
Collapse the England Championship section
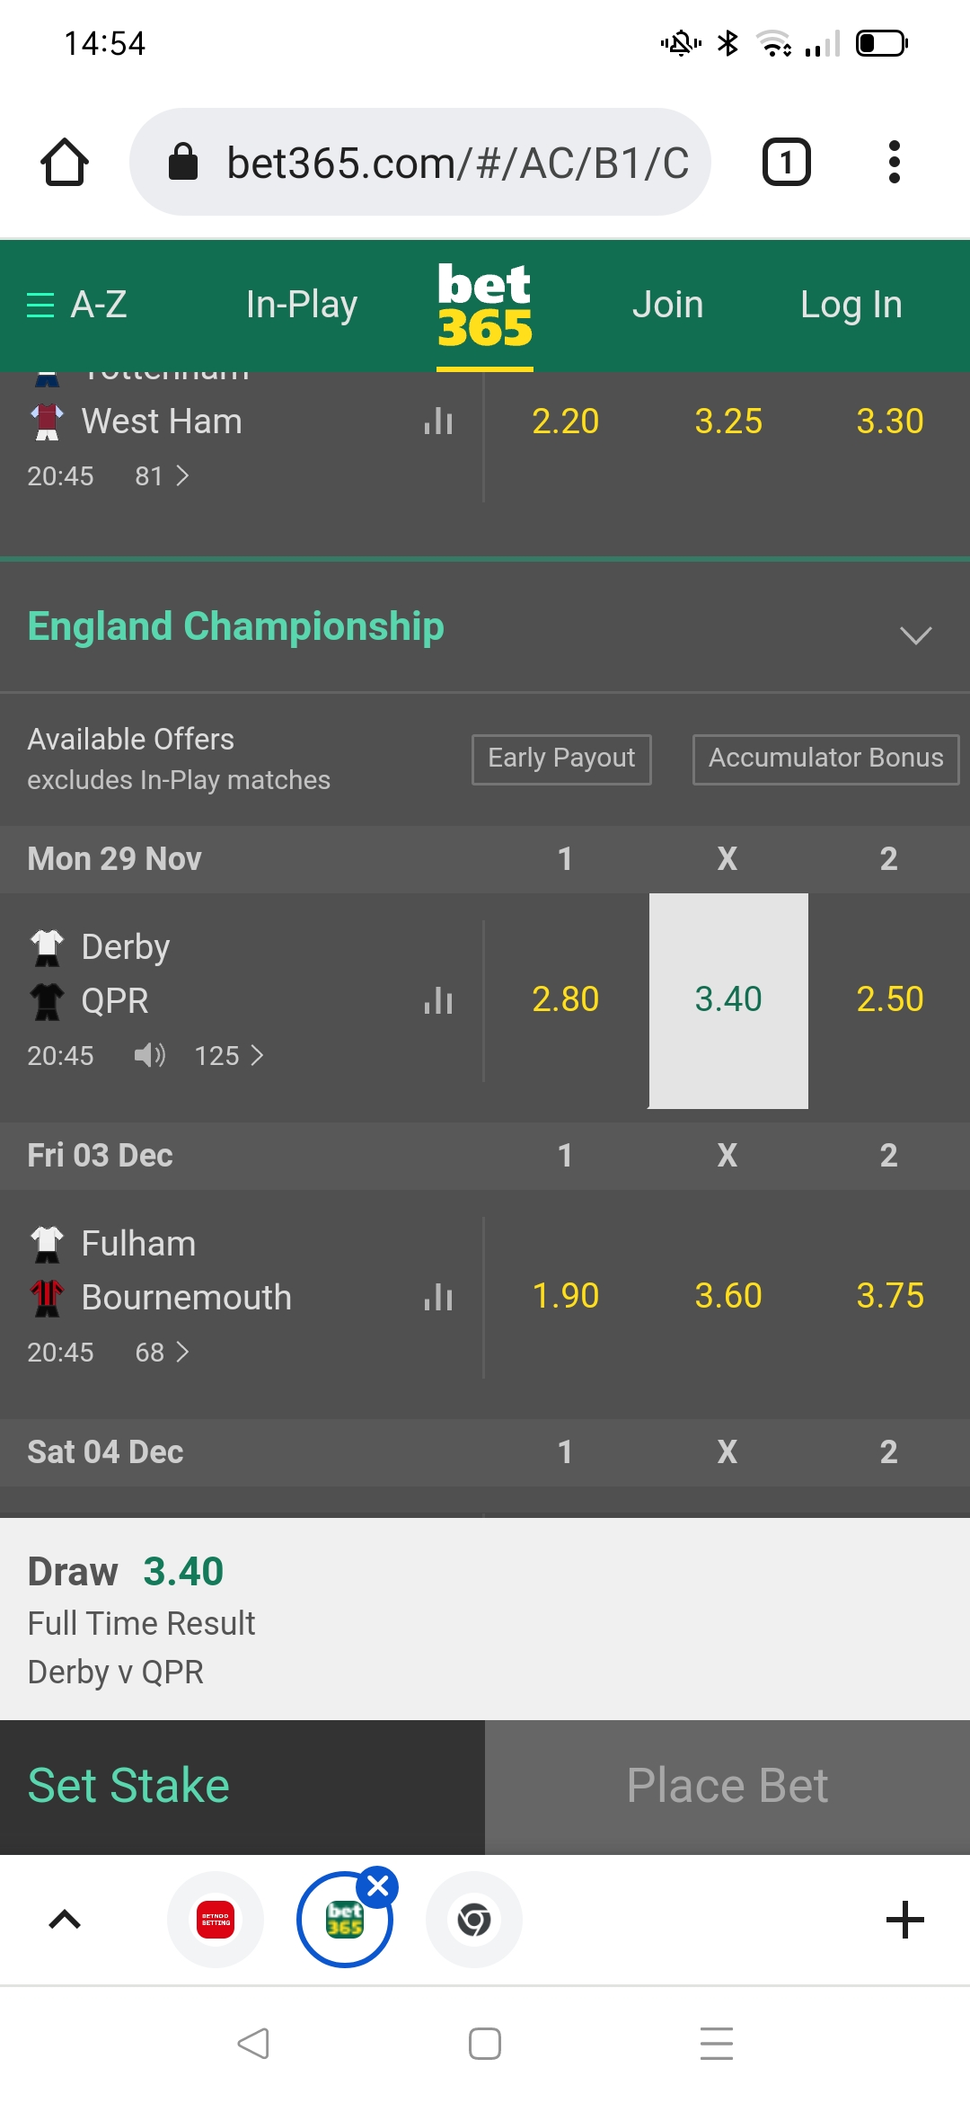(x=915, y=634)
